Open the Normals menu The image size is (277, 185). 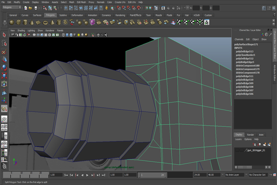101,2
